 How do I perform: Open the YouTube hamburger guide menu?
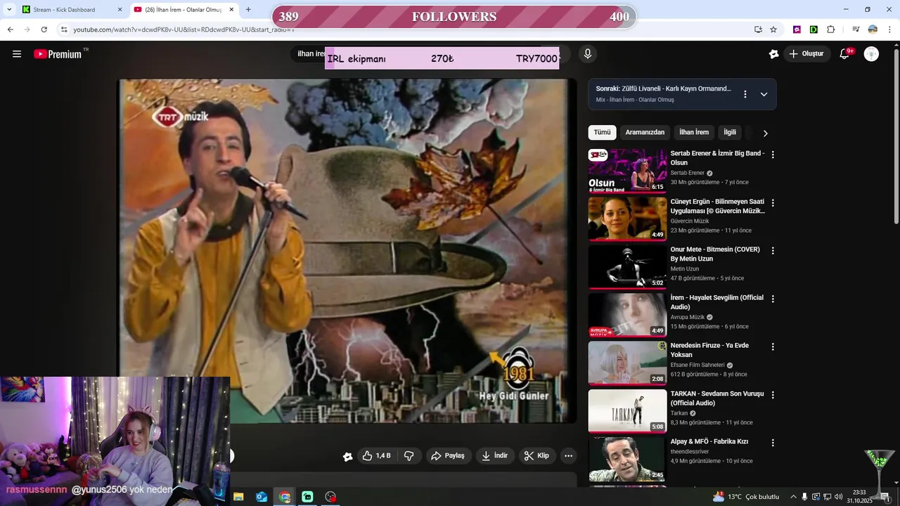(17, 54)
